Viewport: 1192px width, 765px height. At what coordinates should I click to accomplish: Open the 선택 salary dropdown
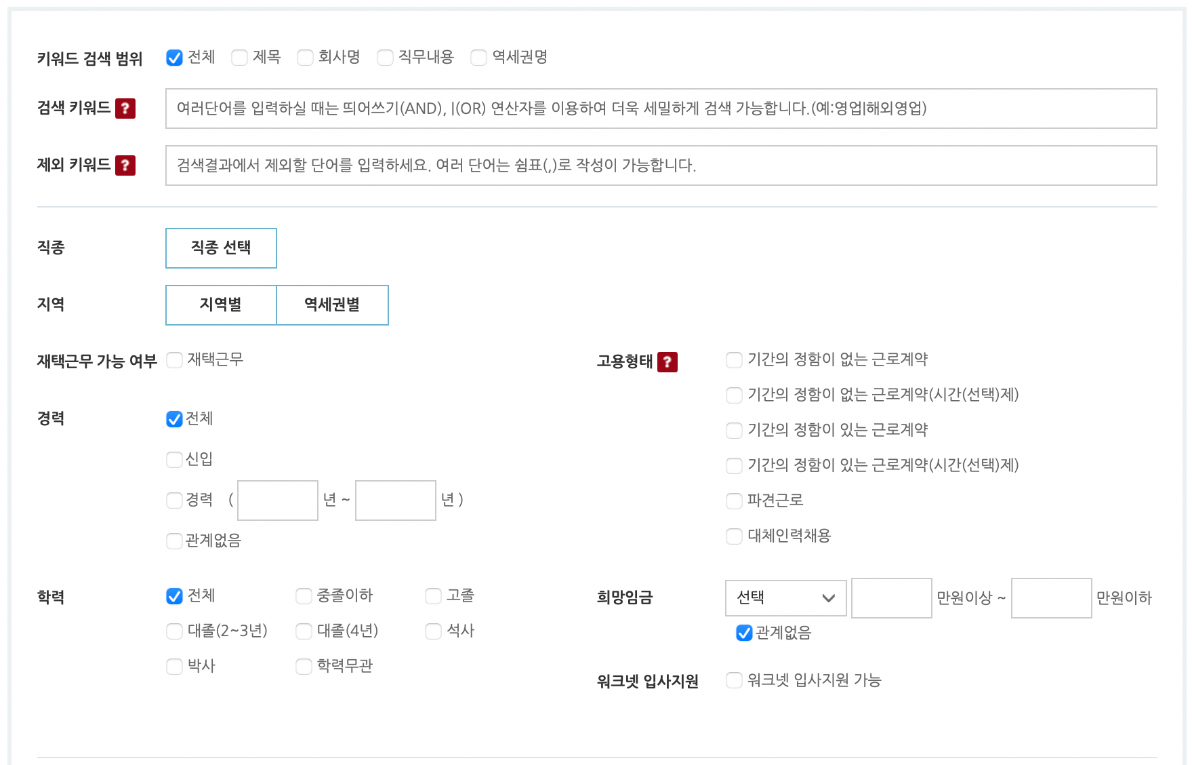point(784,597)
